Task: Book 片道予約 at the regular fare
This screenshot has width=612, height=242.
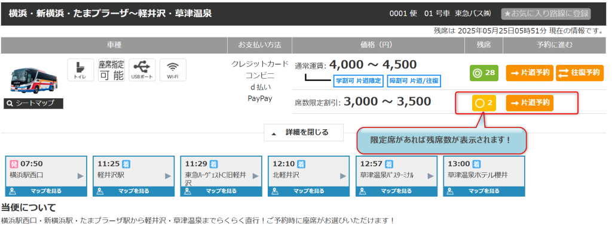Action: [x=530, y=73]
